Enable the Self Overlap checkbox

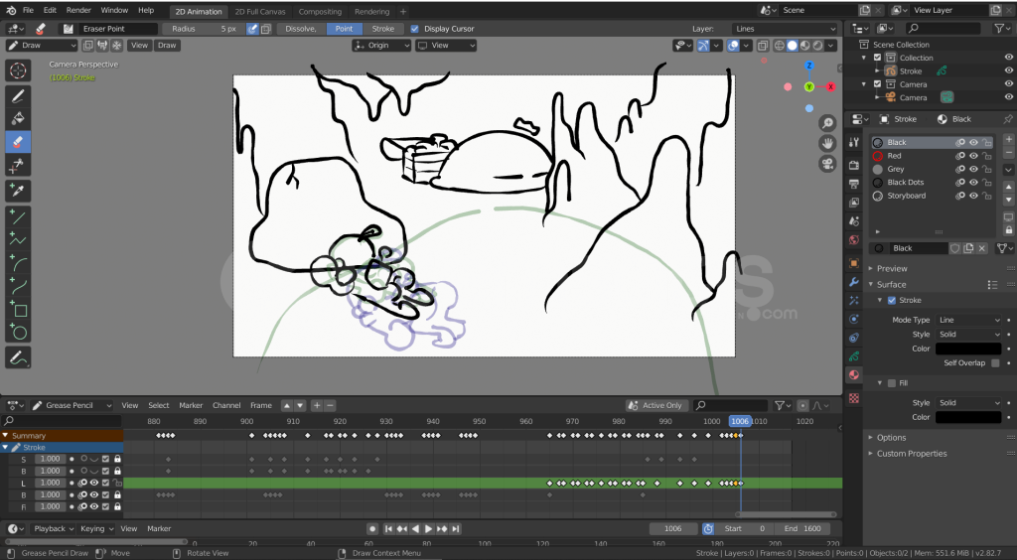click(x=995, y=363)
